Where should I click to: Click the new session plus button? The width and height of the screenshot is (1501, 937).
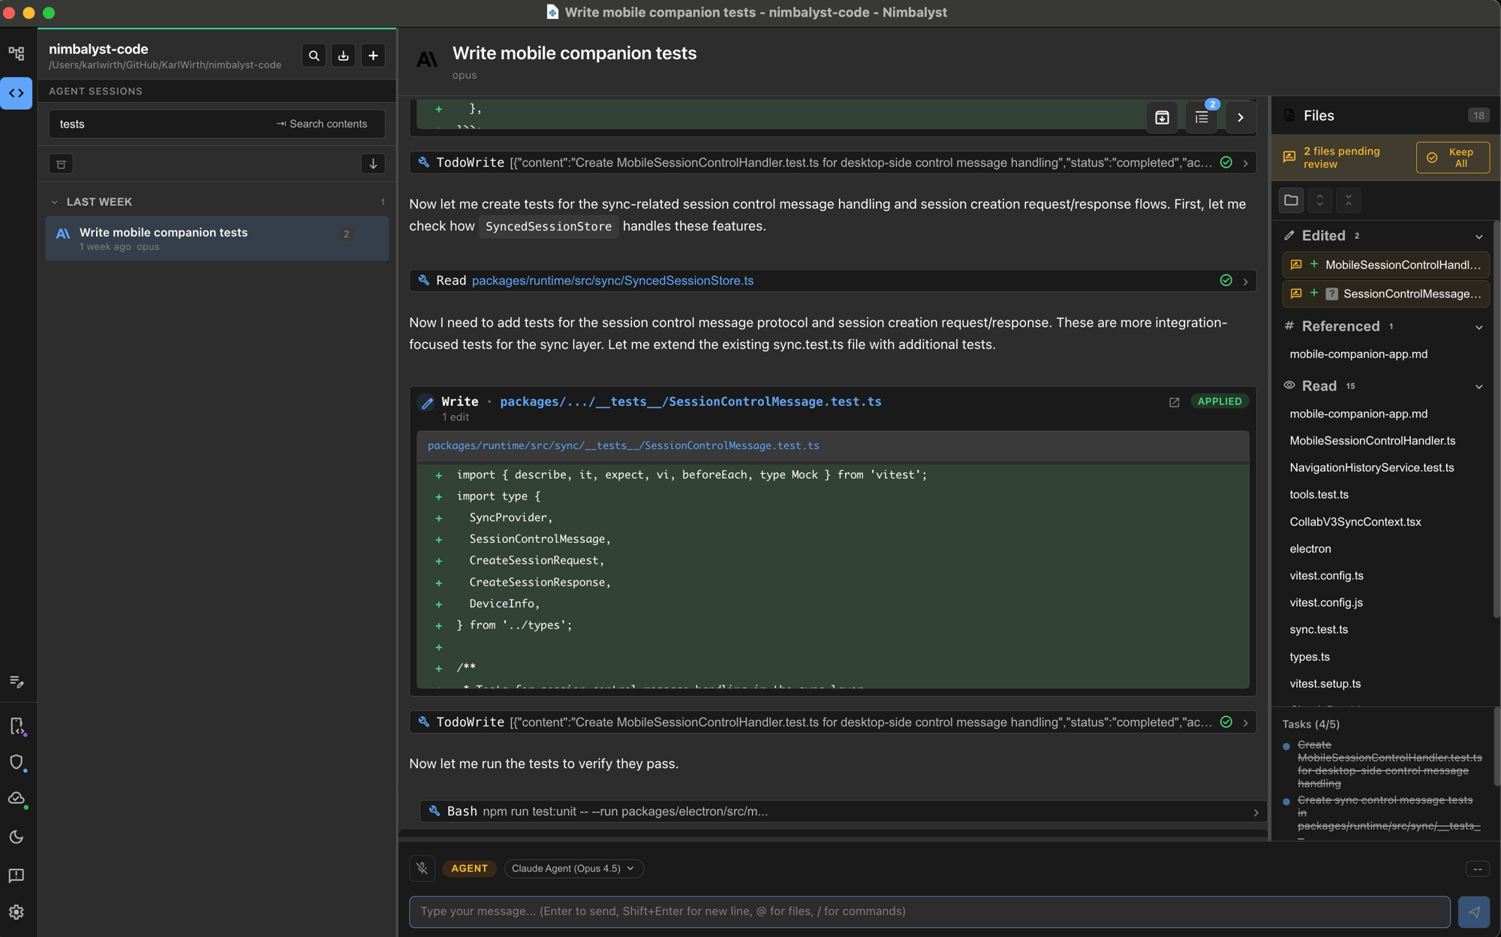click(373, 56)
